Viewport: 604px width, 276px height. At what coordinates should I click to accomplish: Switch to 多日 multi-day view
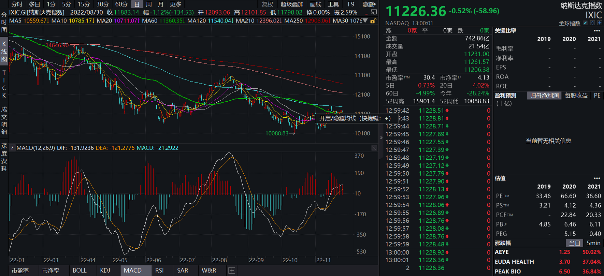pyautogui.click(x=34, y=4)
